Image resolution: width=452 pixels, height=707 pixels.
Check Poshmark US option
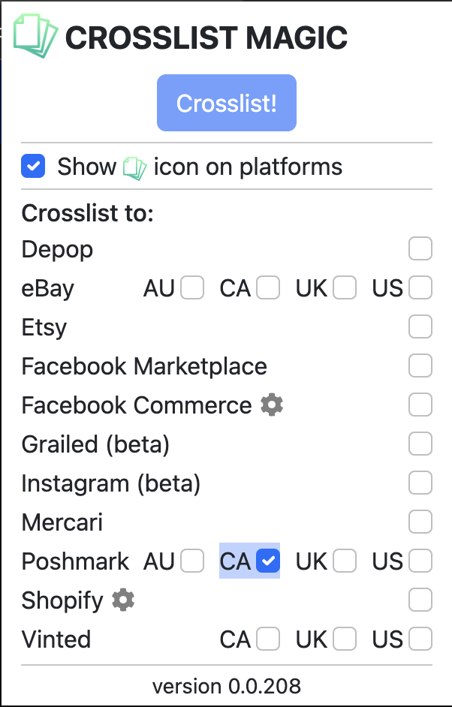(420, 561)
